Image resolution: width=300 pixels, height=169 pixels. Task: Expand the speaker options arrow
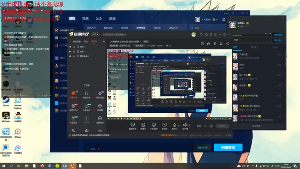[x=190, y=125]
